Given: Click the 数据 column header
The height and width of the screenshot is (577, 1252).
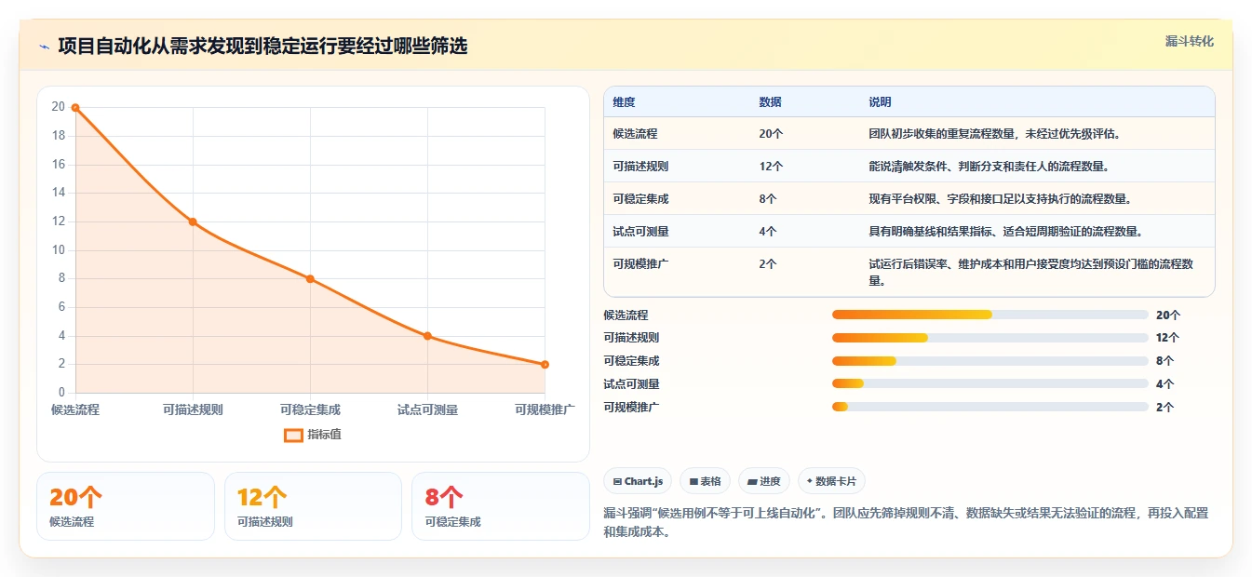Looking at the screenshot, I should pos(771,102).
